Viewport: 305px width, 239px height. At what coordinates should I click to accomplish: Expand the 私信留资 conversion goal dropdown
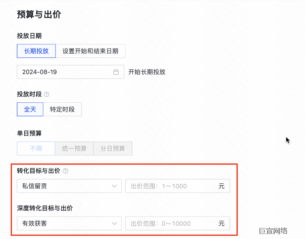(x=65, y=186)
